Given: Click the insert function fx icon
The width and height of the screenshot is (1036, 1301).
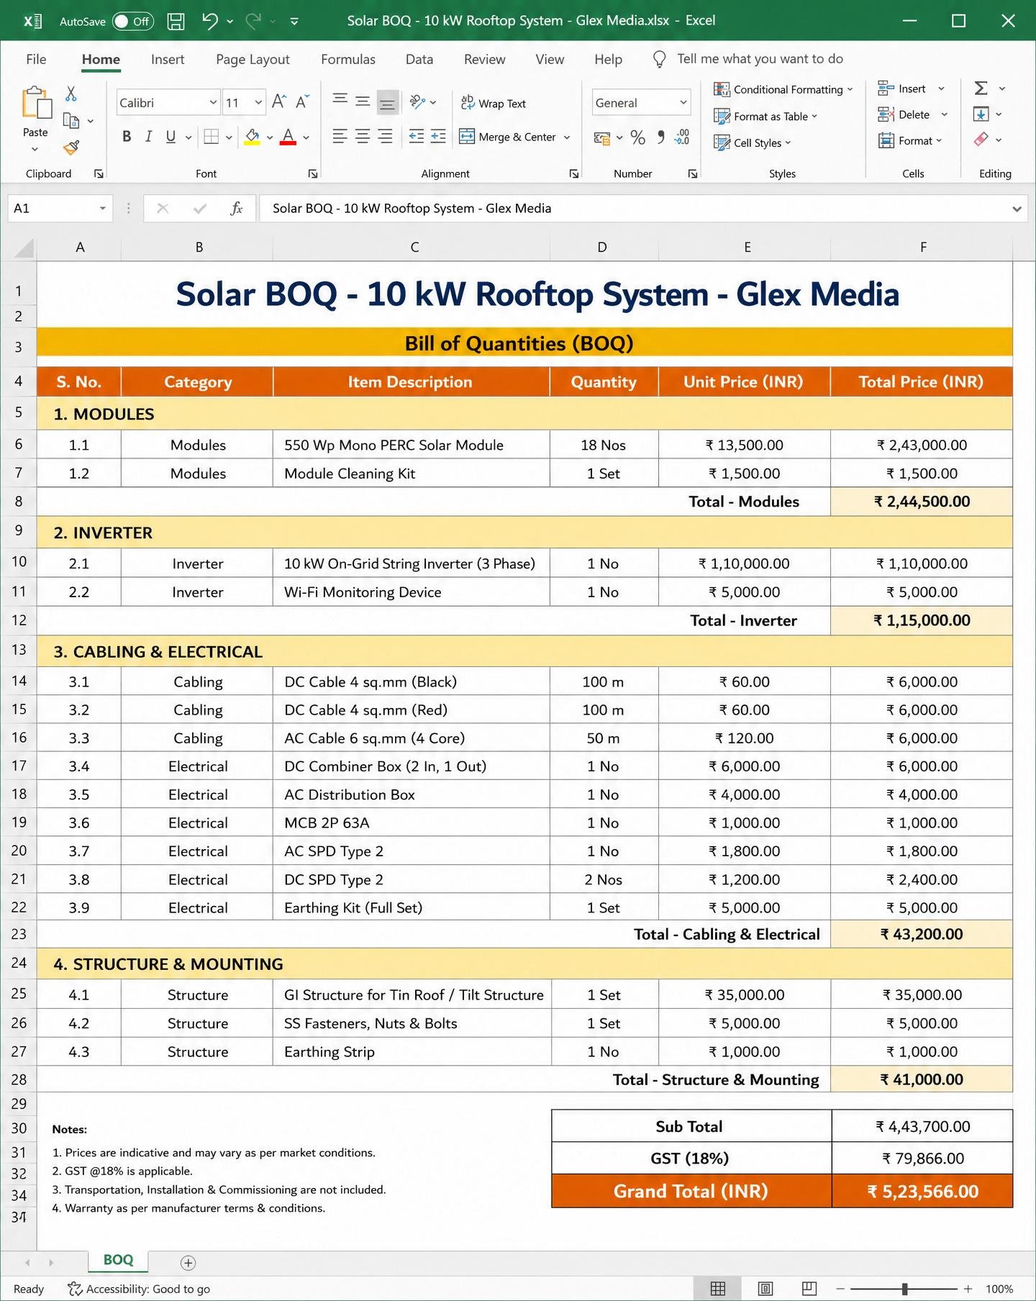Looking at the screenshot, I should pyautogui.click(x=236, y=209).
